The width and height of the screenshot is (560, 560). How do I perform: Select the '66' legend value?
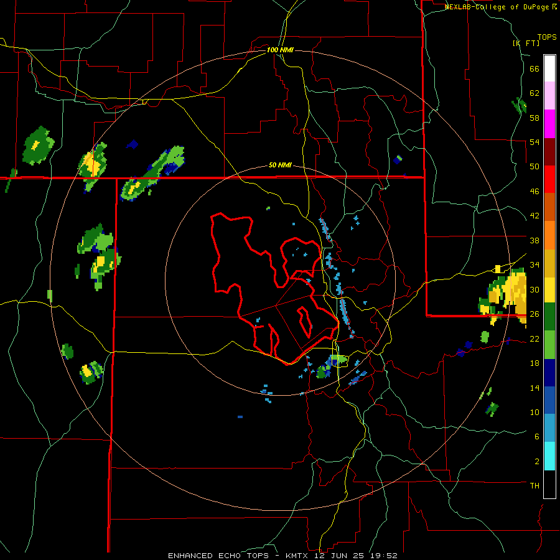[x=534, y=68]
